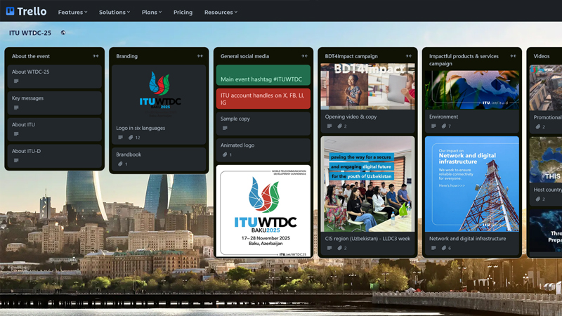Collapse the Branding list
This screenshot has height=316, width=562.
coord(200,56)
